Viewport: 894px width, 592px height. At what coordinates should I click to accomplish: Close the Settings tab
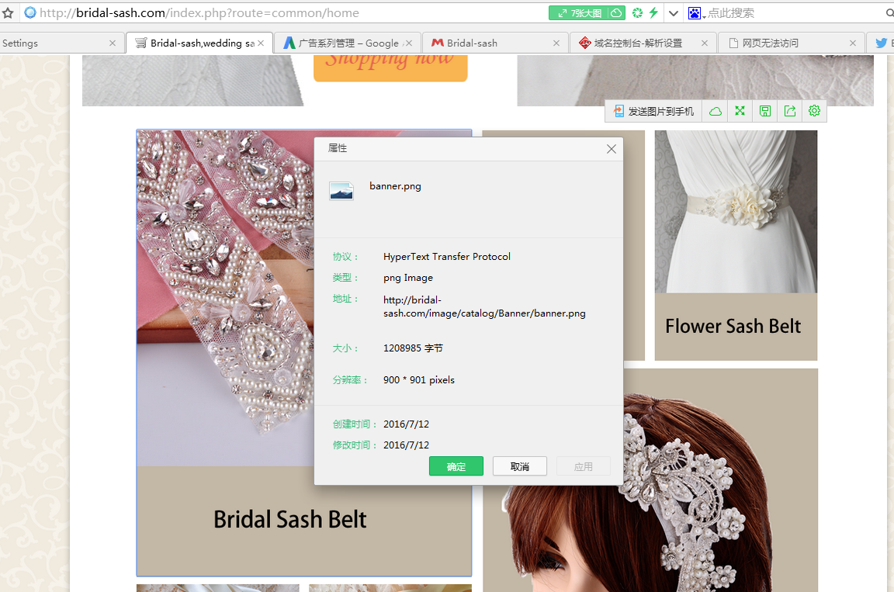coord(113,43)
